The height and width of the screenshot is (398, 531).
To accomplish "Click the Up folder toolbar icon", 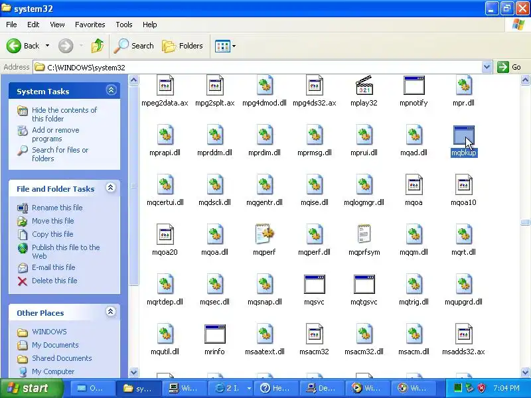I will (x=98, y=46).
